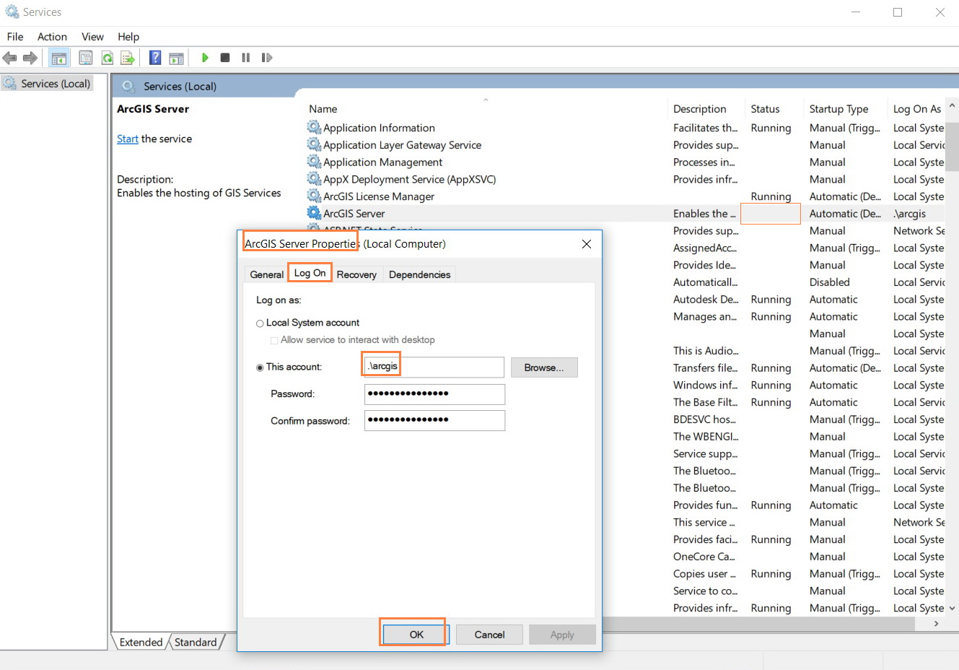
Task: Select the Local System account radio button
Action: pos(260,323)
